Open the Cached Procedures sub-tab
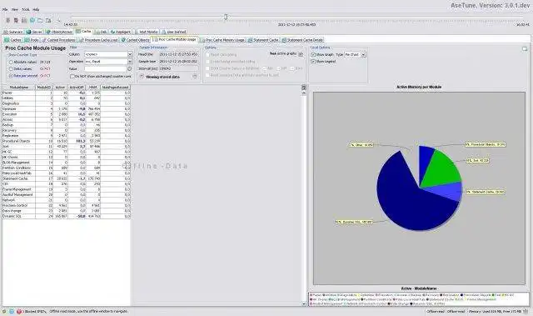Viewport: 533px width, 316px height. pos(59,40)
